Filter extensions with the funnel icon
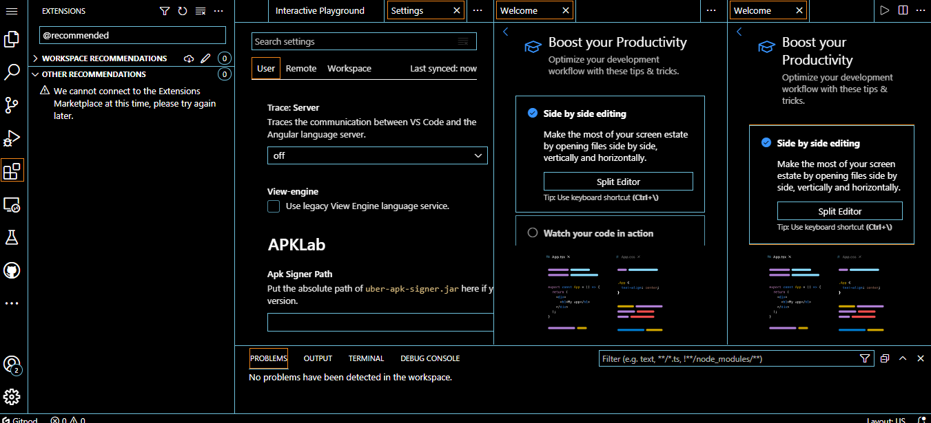Screen dimensions: 931x423 tap(164, 11)
